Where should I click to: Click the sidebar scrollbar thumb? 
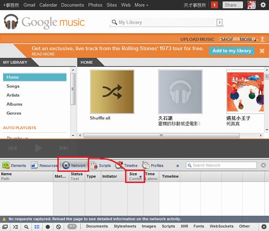click(73, 89)
